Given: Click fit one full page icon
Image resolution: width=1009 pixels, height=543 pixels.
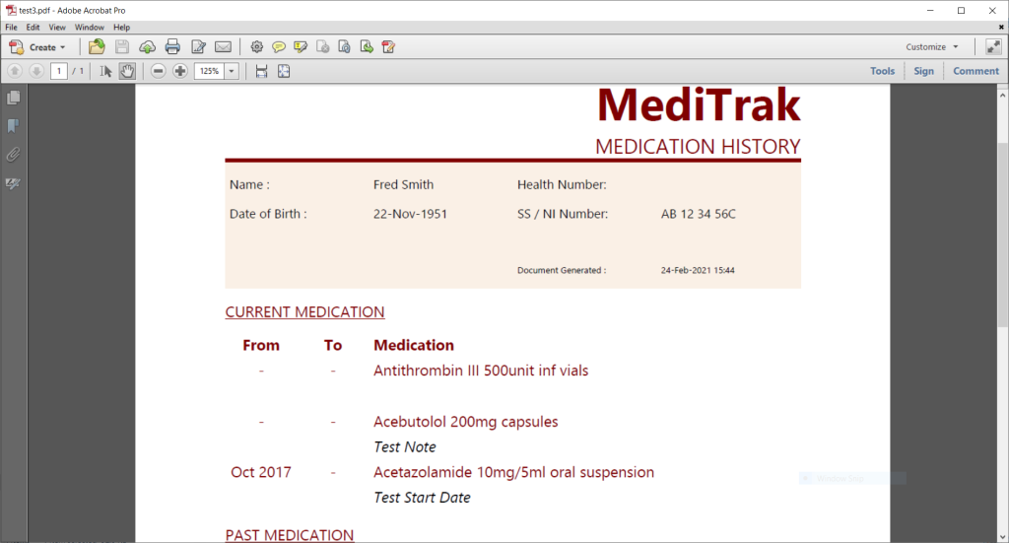Looking at the screenshot, I should pos(284,71).
